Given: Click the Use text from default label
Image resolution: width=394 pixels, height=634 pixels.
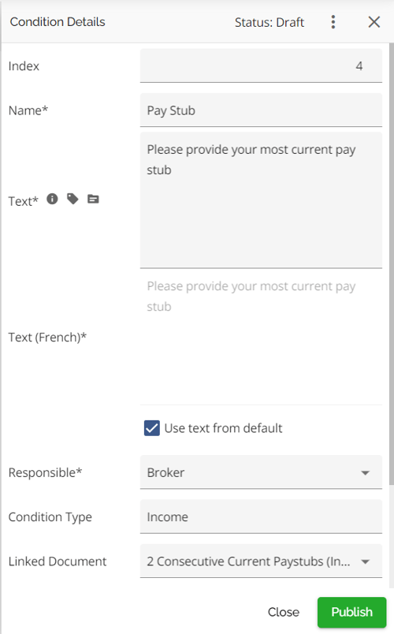Looking at the screenshot, I should [x=224, y=428].
